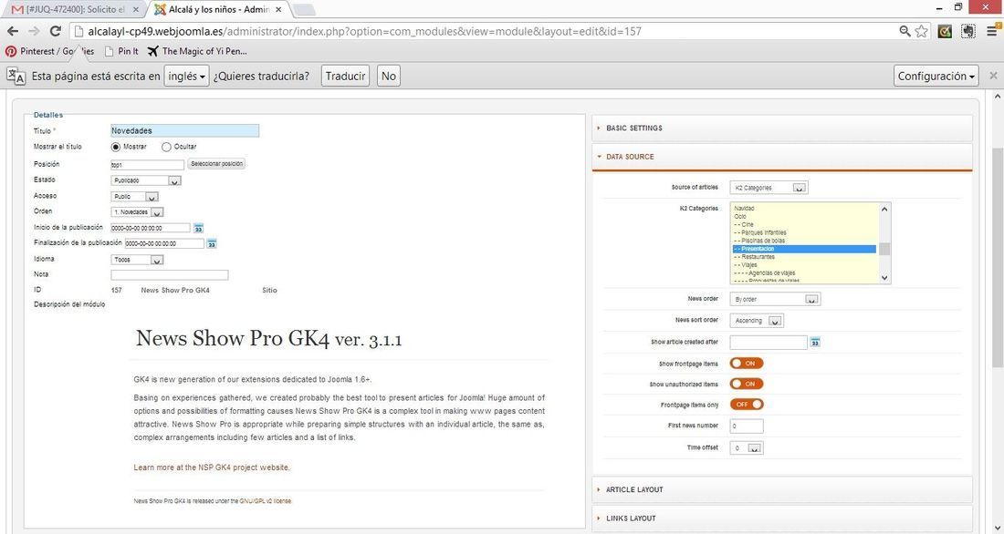The width and height of the screenshot is (1004, 534).
Task: Open Acceso dropdown
Action: 134,197
